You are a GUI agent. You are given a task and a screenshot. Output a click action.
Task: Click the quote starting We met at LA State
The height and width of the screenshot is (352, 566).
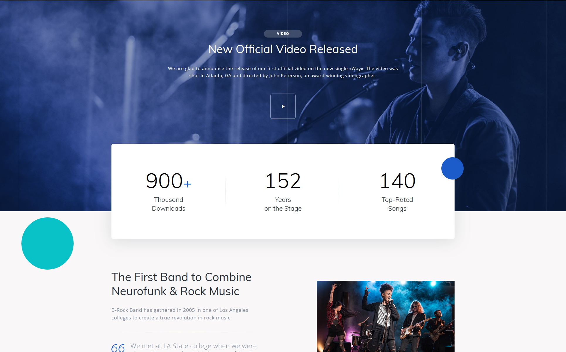pos(194,347)
